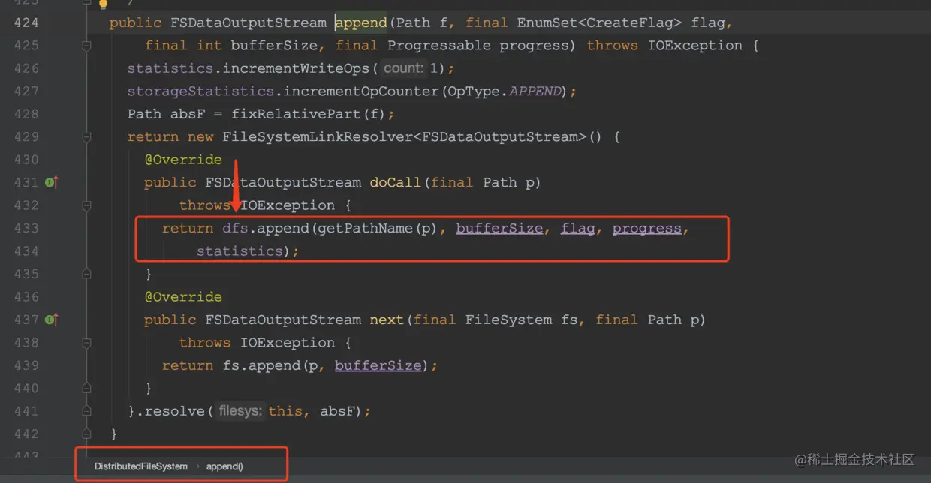Click the dfs variable on line 433
Screen dimensions: 931x483
click(235, 228)
